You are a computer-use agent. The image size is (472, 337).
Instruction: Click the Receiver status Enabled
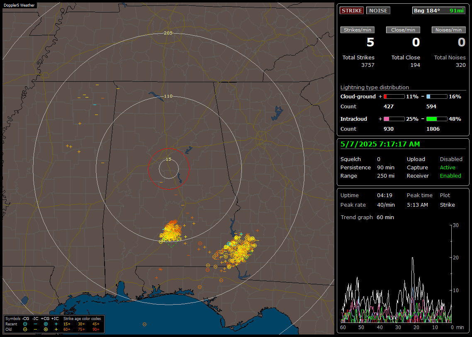click(450, 176)
